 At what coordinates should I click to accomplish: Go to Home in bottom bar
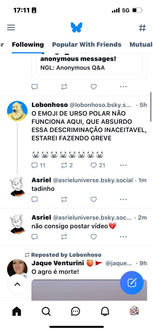coord(17,311)
